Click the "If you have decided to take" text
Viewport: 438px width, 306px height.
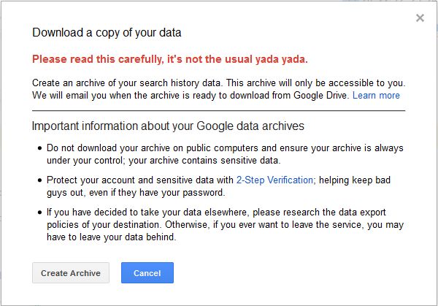click(124, 212)
